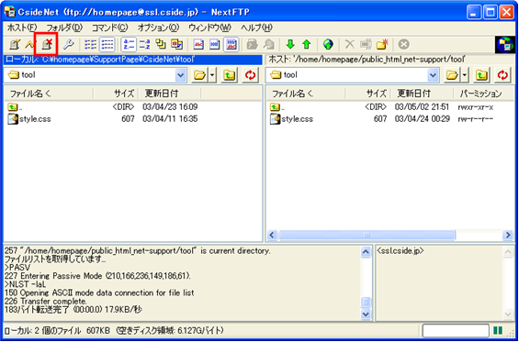Sort local pane by サイズ column
The width and height of the screenshot is (519, 342).
115,94
